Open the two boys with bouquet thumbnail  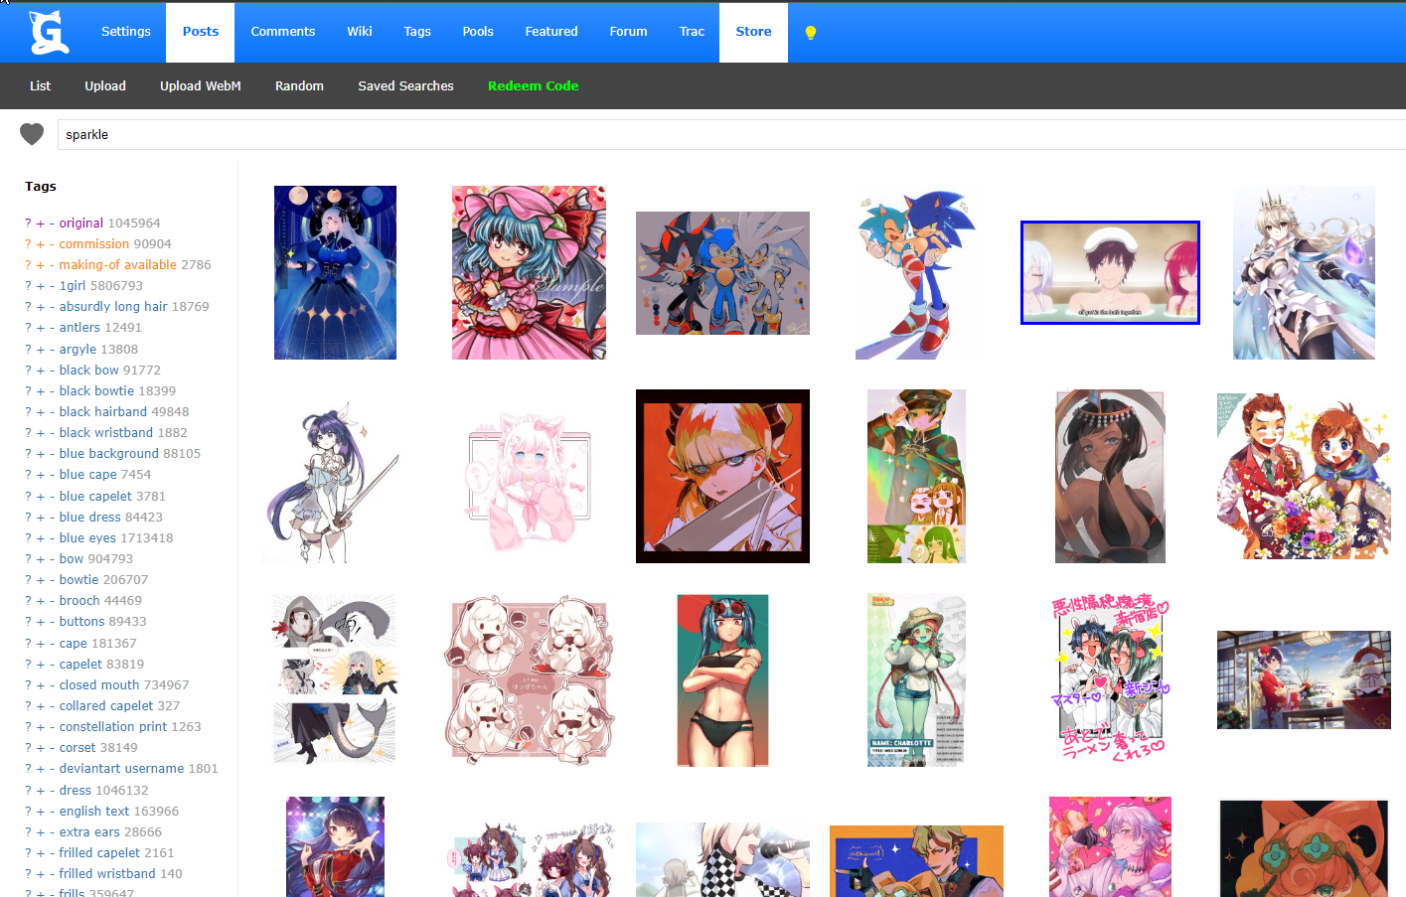coord(1304,477)
